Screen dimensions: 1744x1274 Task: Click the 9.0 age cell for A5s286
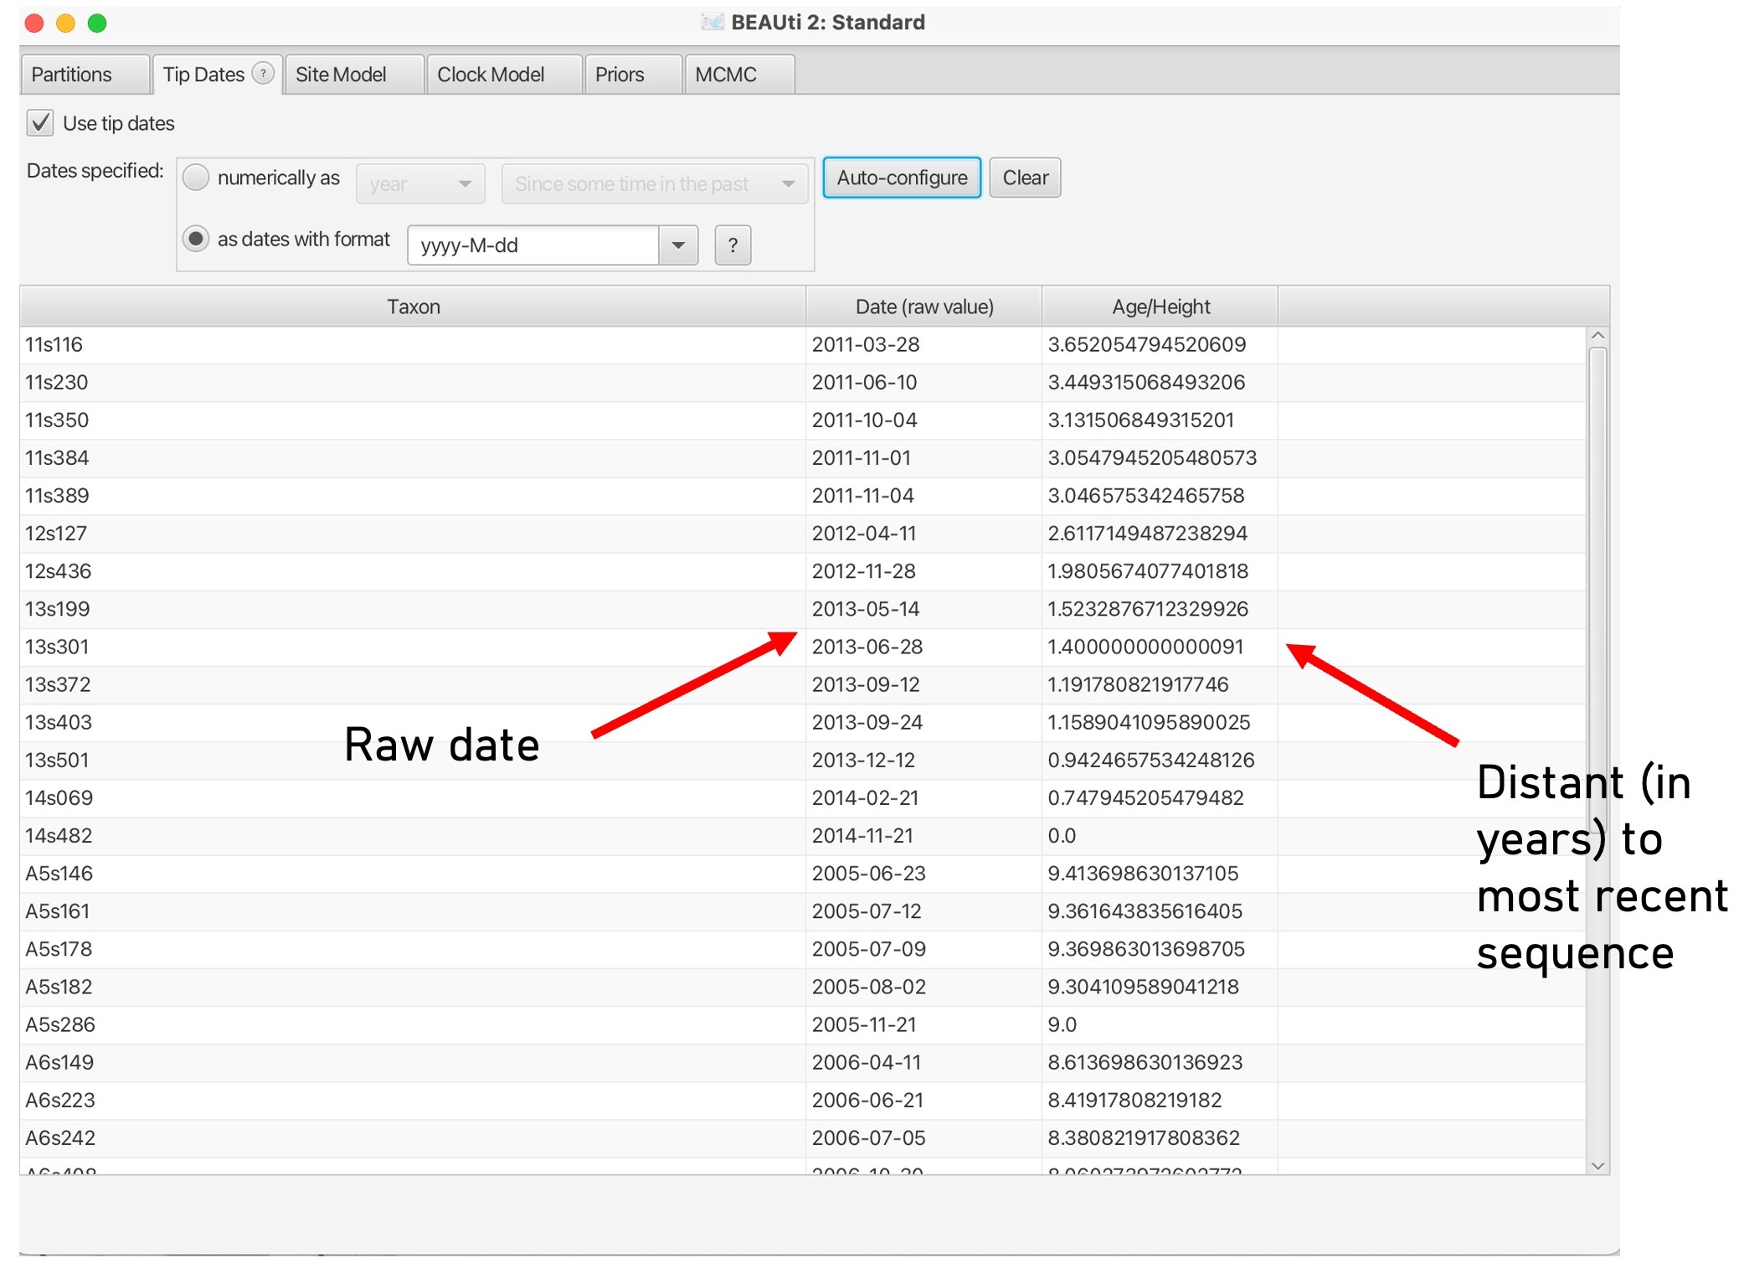pos(1160,1024)
